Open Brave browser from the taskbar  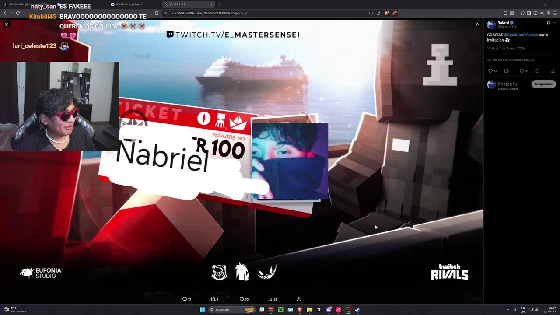300,310
